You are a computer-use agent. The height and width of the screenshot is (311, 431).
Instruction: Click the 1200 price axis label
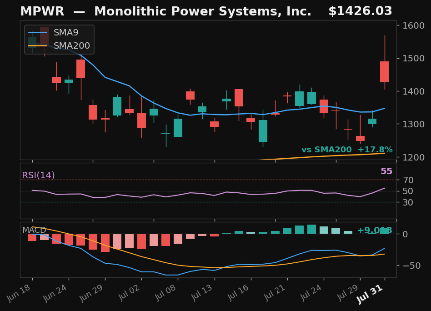pos(413,157)
